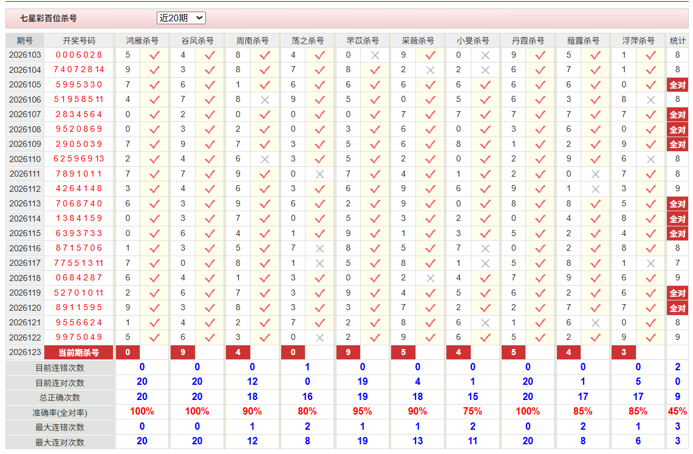Viewport: 693px width, 454px height.
Task: Click the 目前连对次数 row label
Action: (60, 383)
